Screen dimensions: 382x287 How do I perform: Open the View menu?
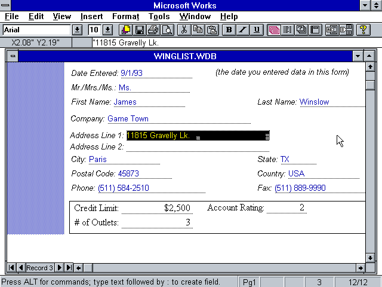[x=62, y=16]
